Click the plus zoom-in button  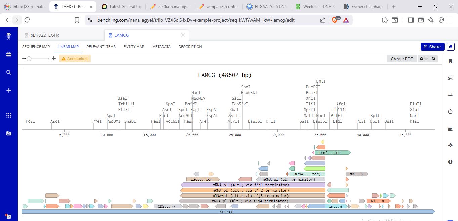pos(54,59)
